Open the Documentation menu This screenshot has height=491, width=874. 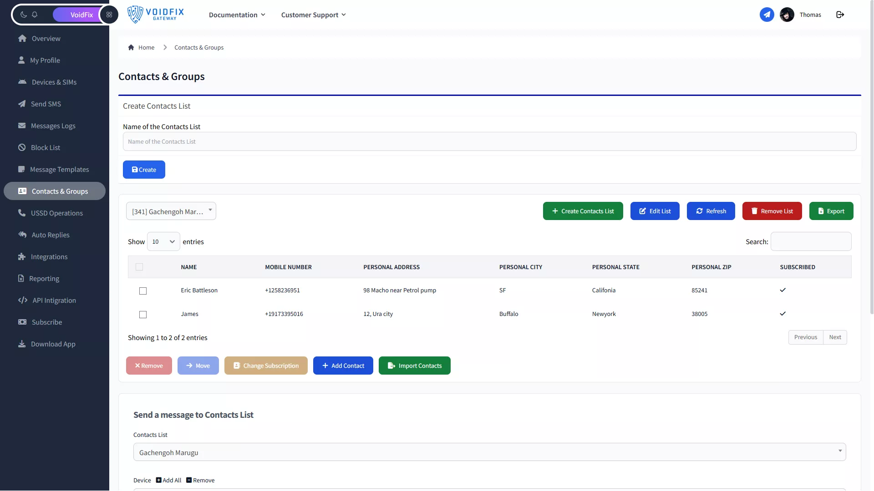(237, 15)
